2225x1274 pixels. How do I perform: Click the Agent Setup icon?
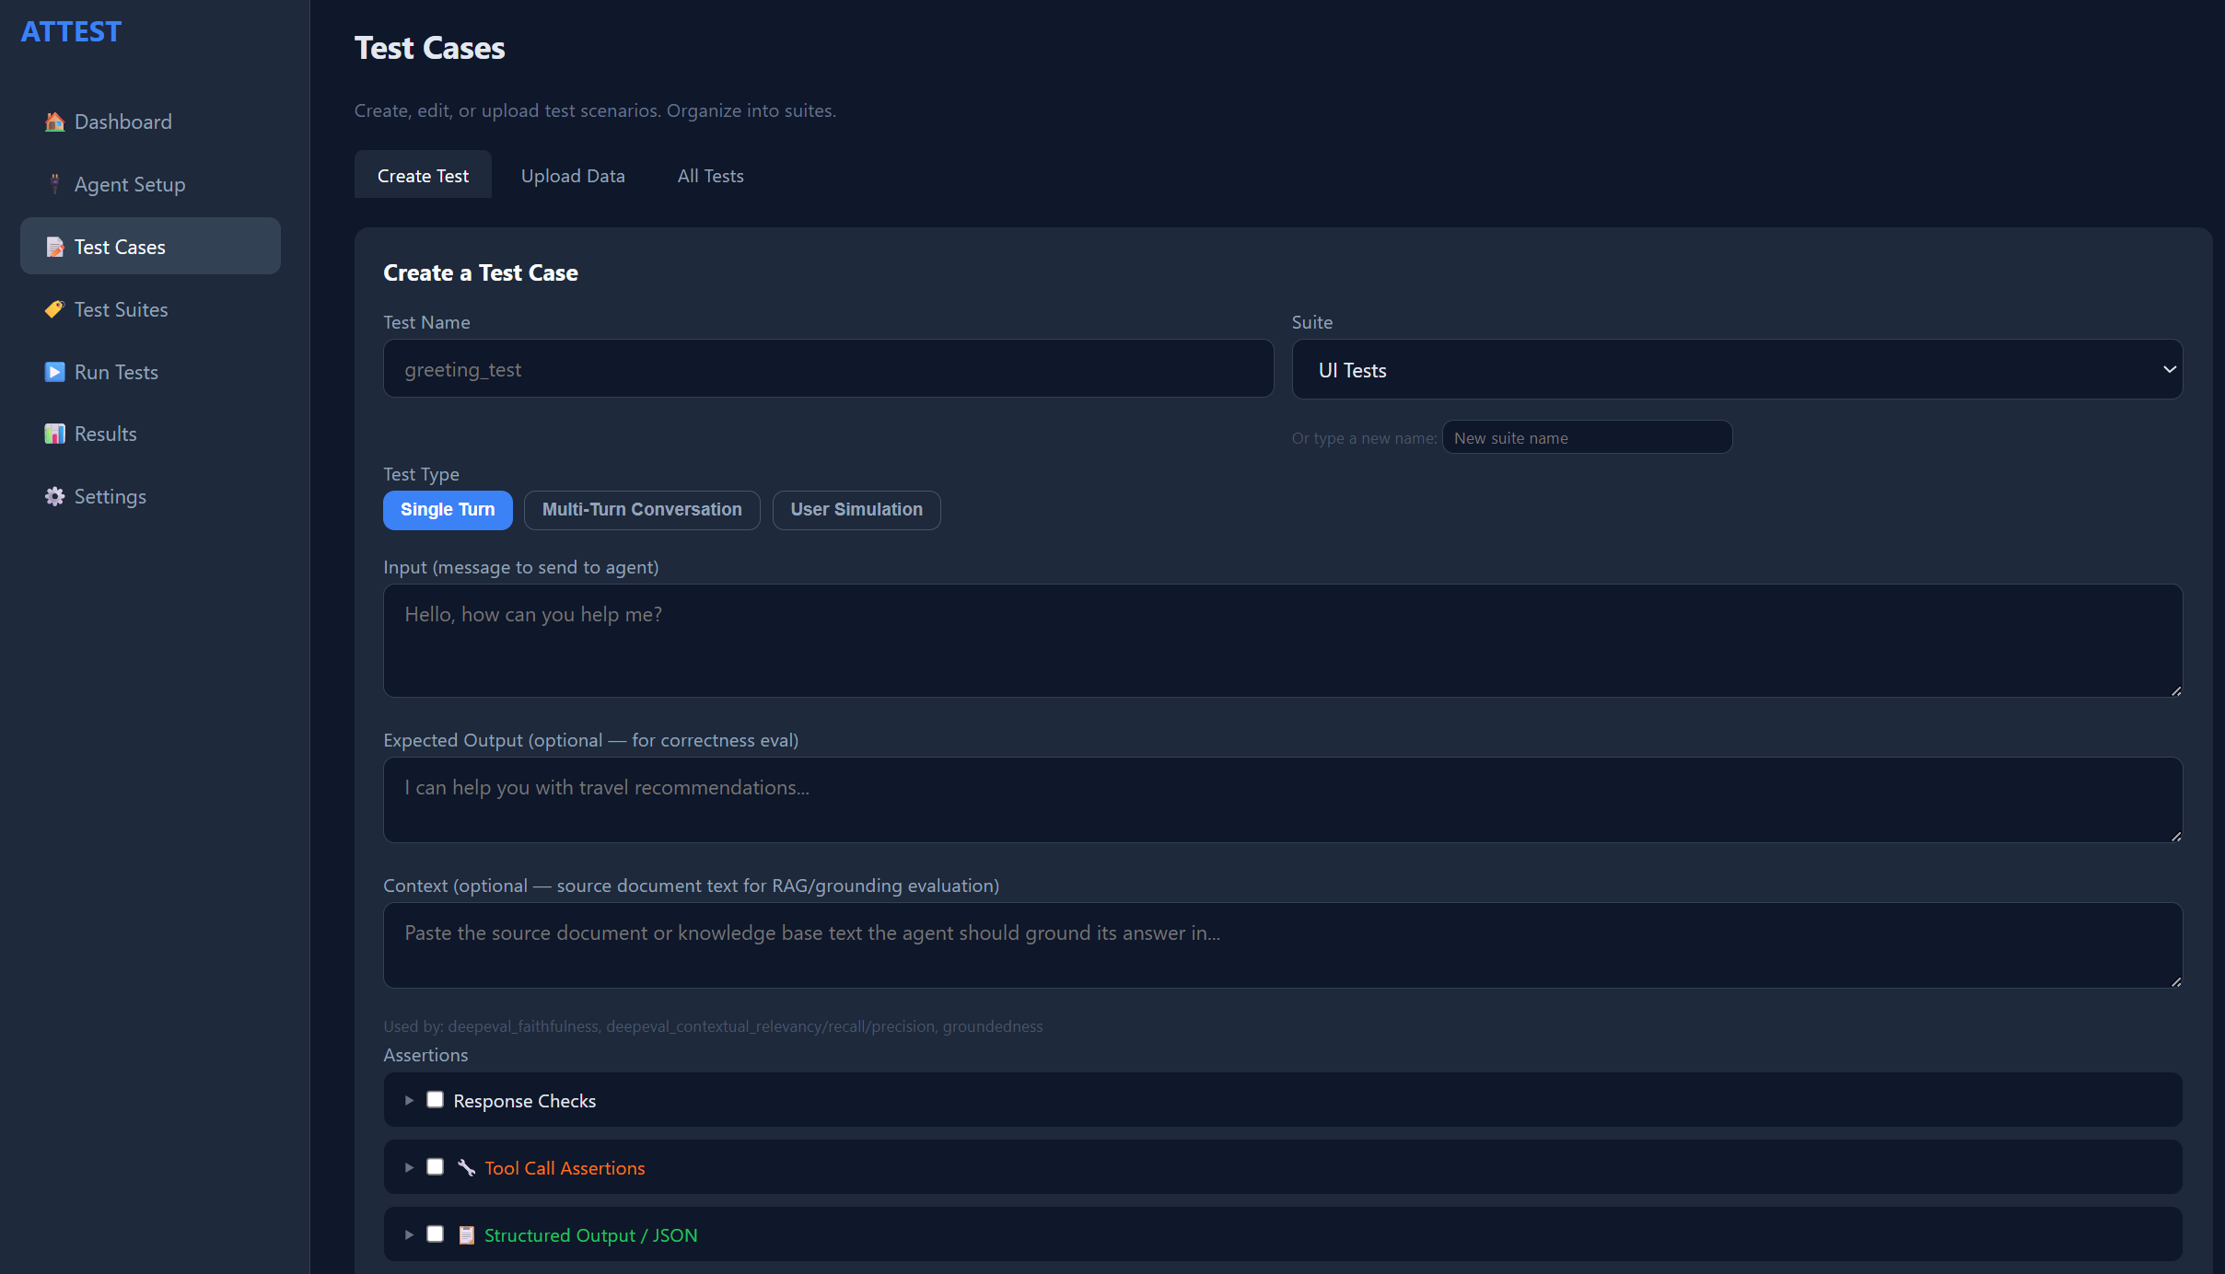click(x=55, y=184)
